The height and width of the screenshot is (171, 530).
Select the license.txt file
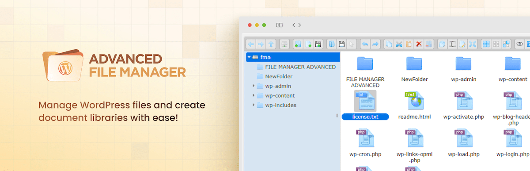pyautogui.click(x=365, y=105)
